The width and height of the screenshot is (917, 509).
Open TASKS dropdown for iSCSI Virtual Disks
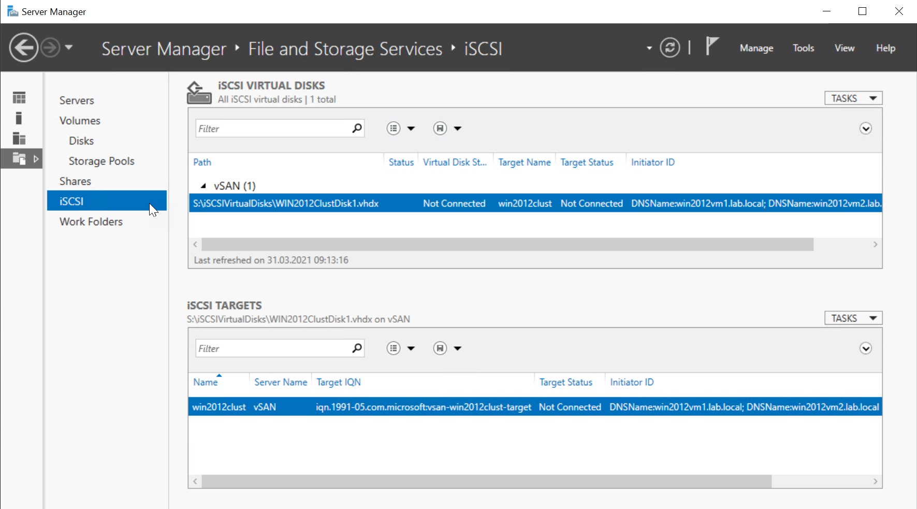click(853, 98)
